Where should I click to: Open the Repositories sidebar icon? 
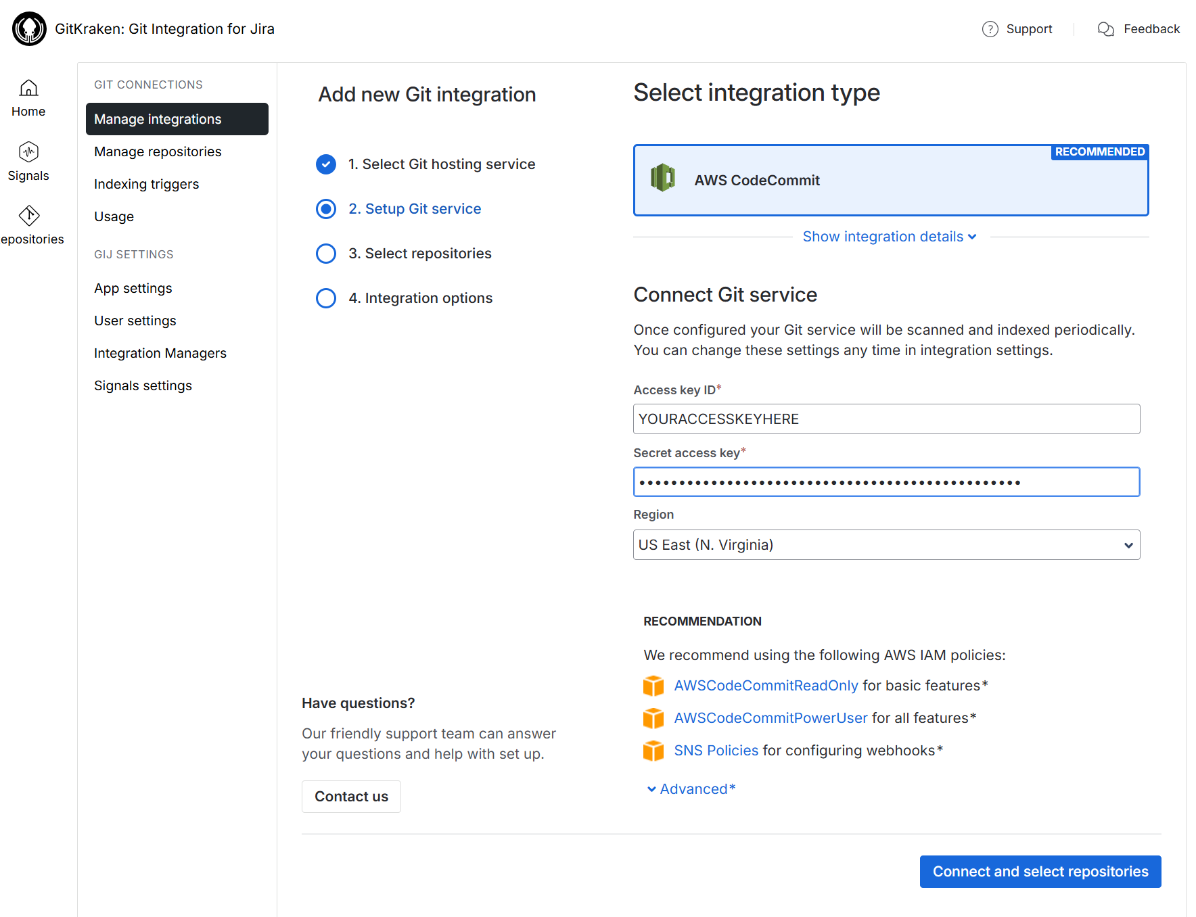point(28,216)
